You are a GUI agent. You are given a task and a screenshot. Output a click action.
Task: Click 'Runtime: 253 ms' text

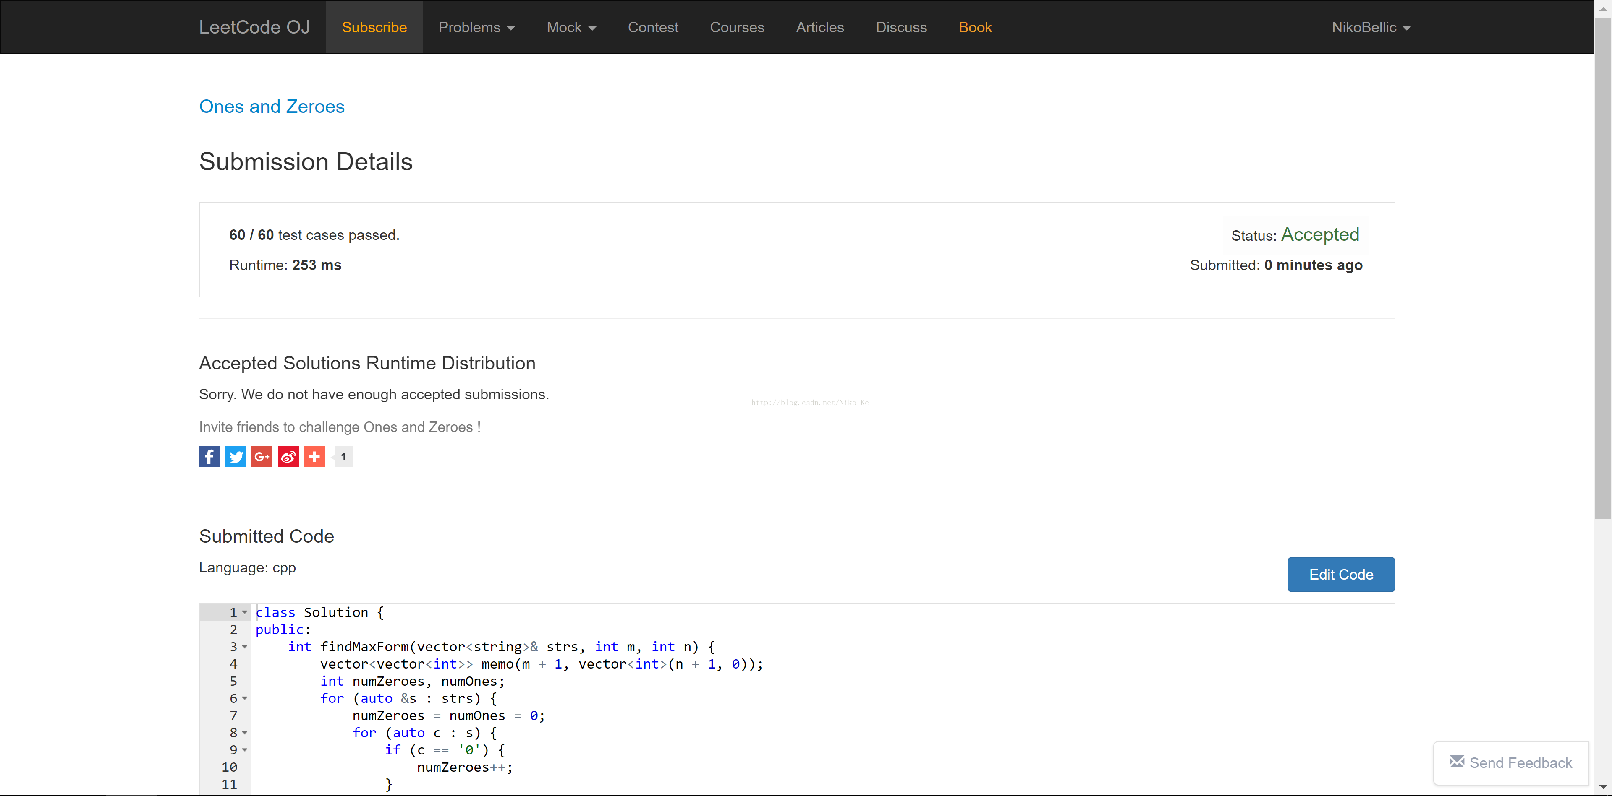pos(285,265)
